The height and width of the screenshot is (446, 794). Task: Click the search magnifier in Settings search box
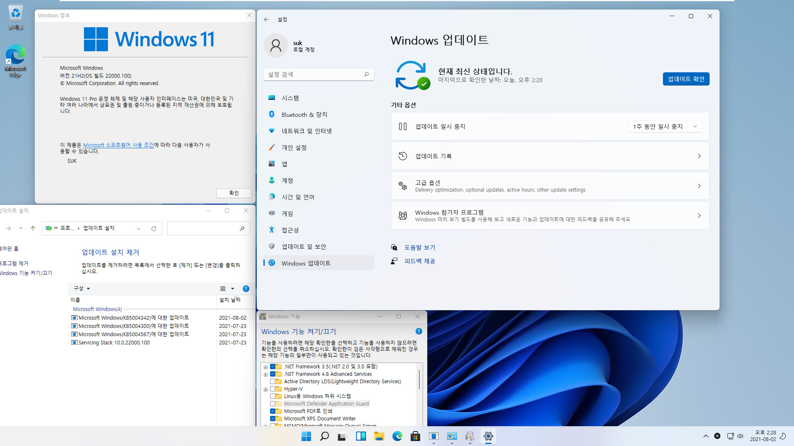point(366,74)
